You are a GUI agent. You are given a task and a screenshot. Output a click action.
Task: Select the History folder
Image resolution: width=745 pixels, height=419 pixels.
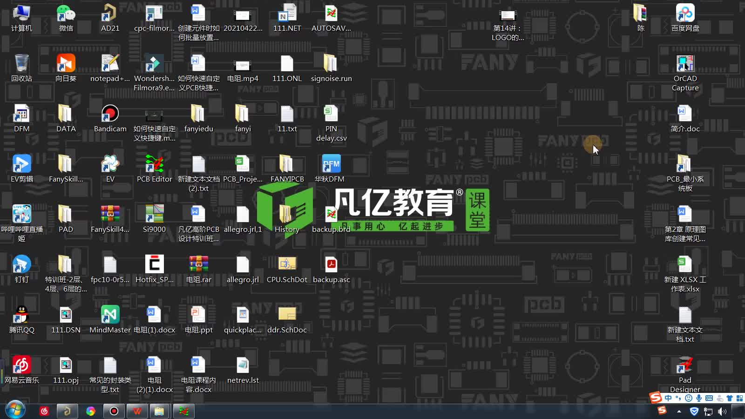[287, 219]
